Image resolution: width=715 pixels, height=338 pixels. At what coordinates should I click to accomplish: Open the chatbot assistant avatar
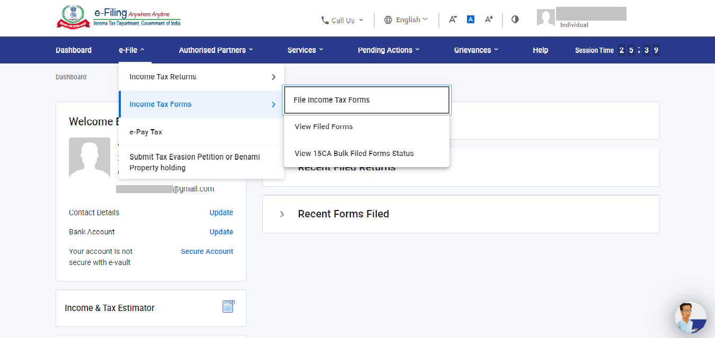[690, 317]
